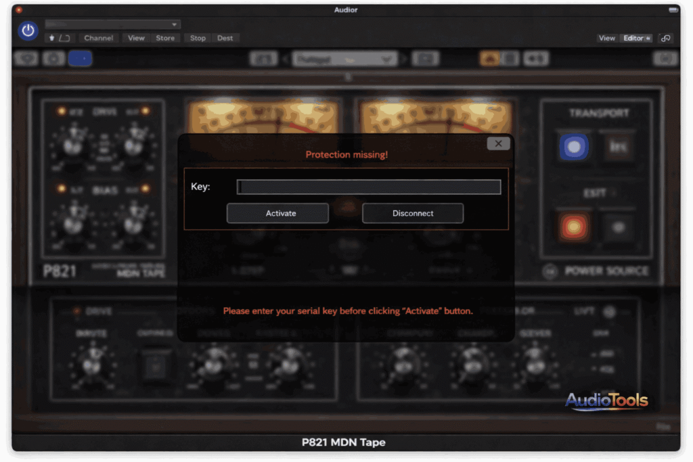Expand the blurred preset selector in toolbar
Screen dimensions: 693x462
tap(344, 60)
